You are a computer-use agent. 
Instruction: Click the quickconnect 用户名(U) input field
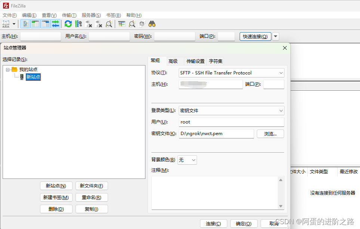(x=109, y=36)
